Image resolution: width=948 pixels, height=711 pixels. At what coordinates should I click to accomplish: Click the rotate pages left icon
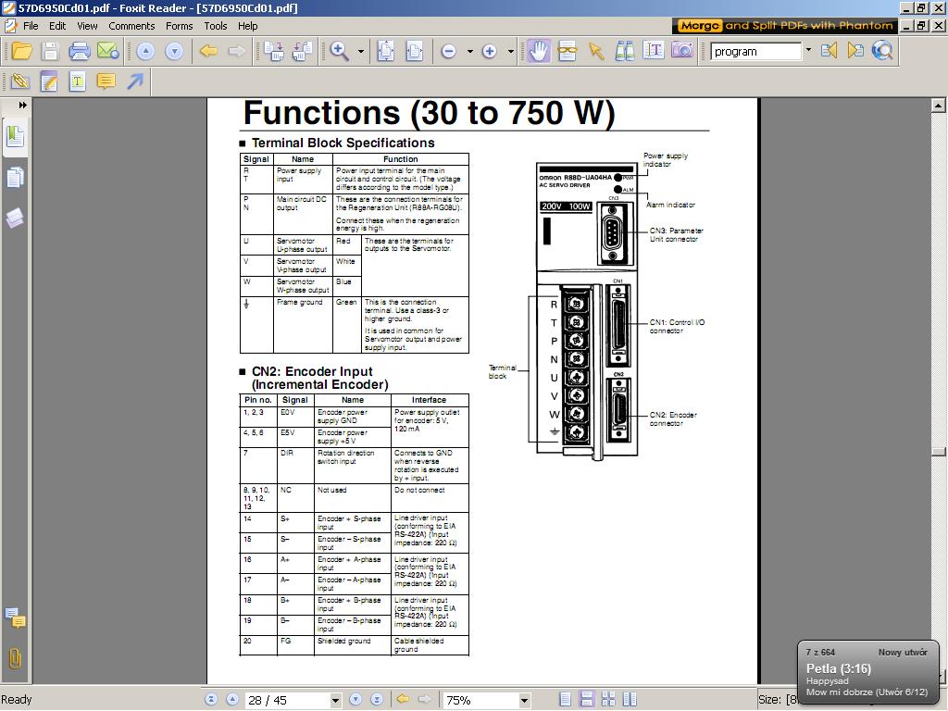[x=302, y=52]
